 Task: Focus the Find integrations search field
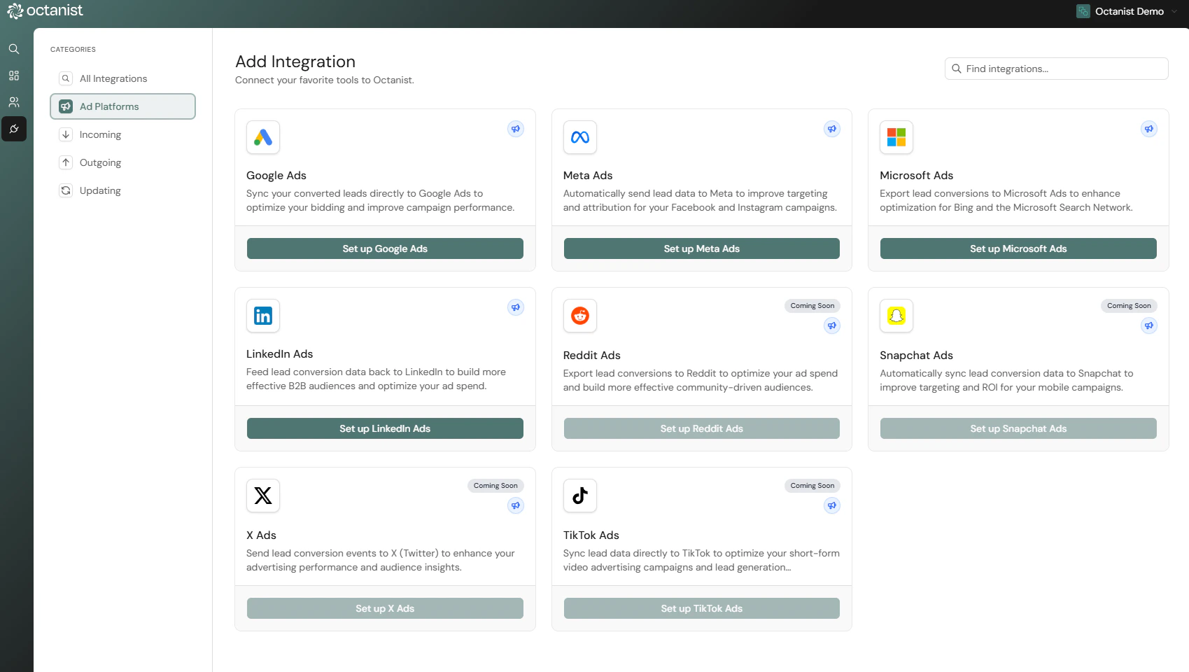(1057, 69)
